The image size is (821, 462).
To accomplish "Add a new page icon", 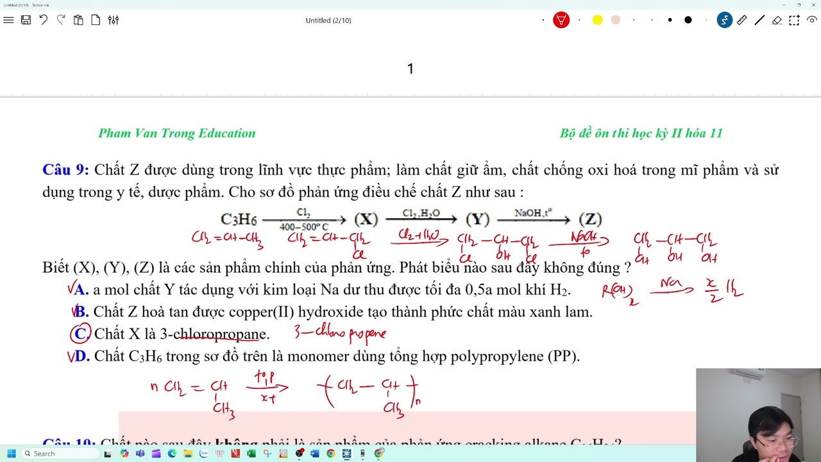I will click(96, 20).
